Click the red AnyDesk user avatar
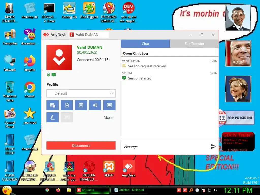 click(59, 57)
